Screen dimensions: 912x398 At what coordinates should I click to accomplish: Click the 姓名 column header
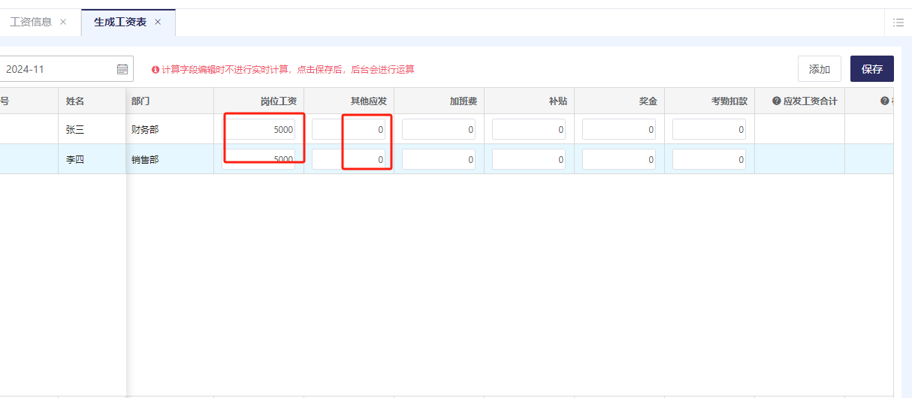point(92,101)
